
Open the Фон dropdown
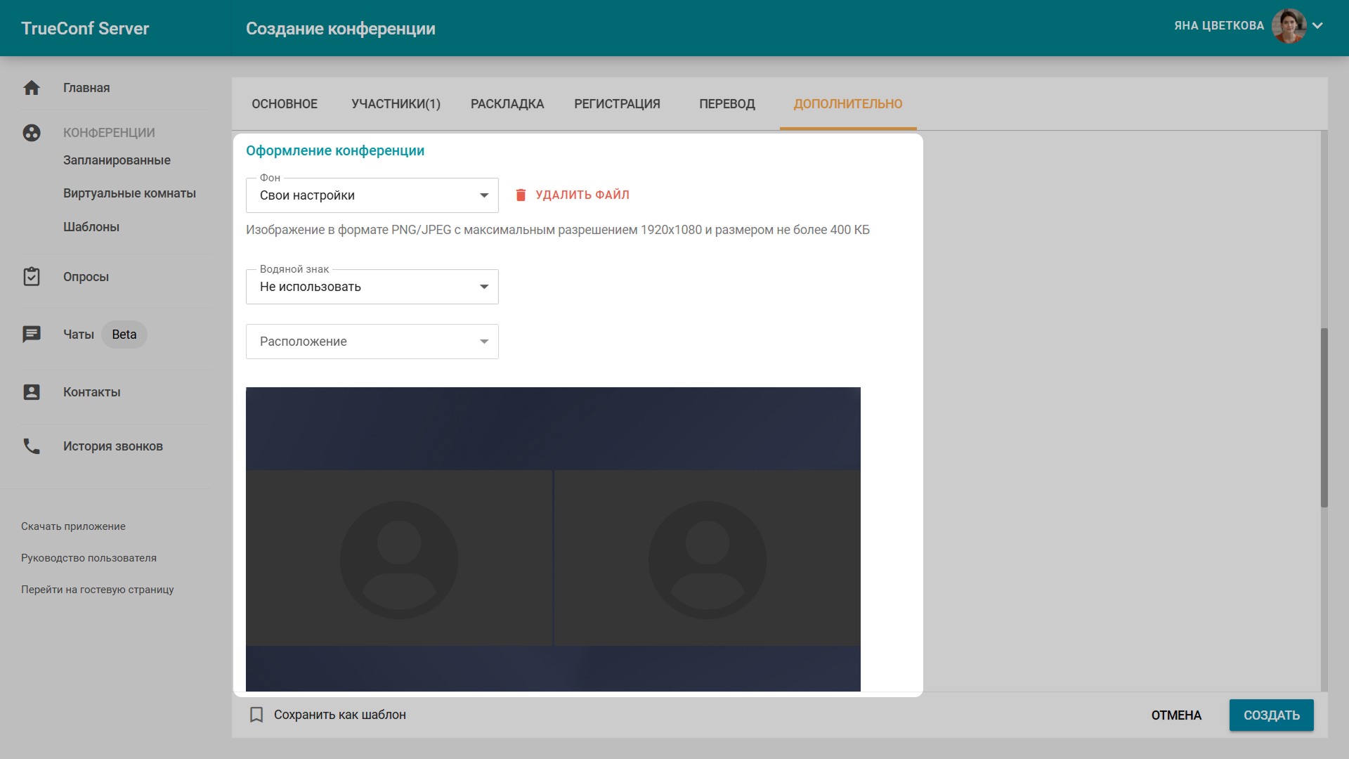(x=372, y=195)
